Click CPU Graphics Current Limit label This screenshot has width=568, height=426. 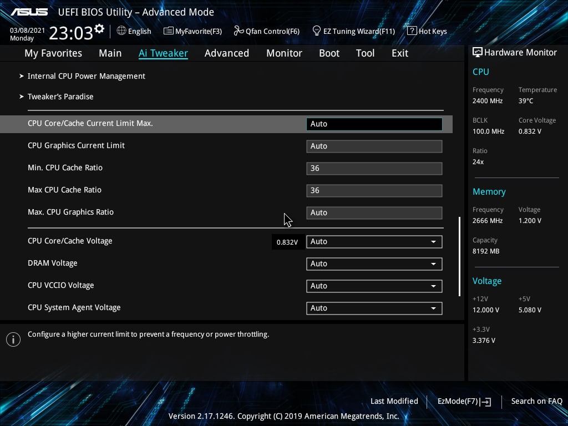coord(76,146)
